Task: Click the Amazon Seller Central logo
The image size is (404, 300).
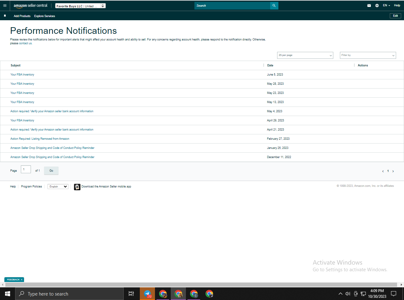Action: (x=31, y=6)
